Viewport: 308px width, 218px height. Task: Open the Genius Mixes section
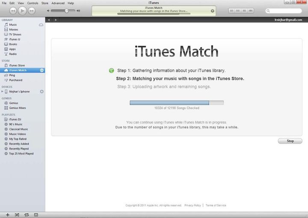coord(18,108)
